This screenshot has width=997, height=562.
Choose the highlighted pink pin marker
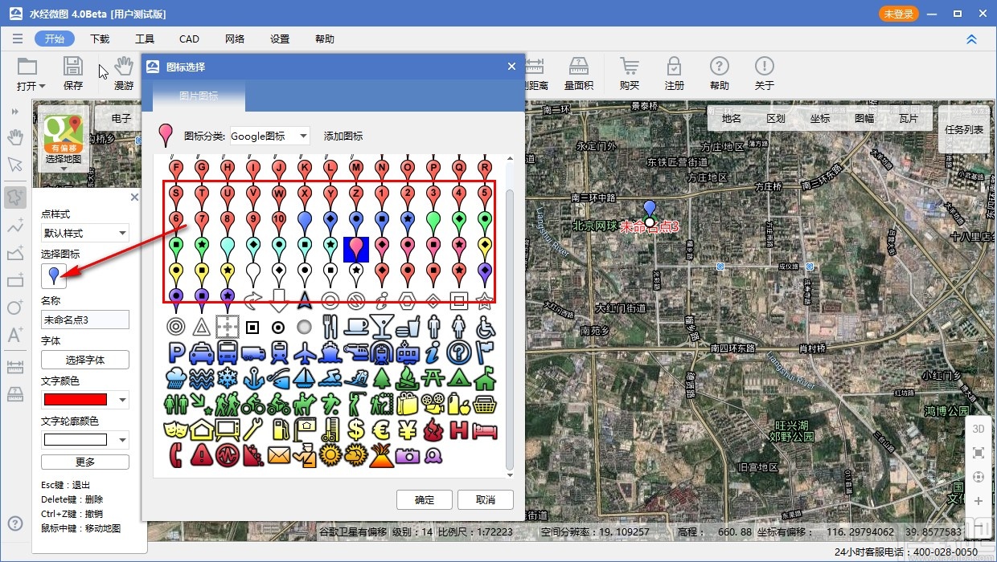[356, 250]
